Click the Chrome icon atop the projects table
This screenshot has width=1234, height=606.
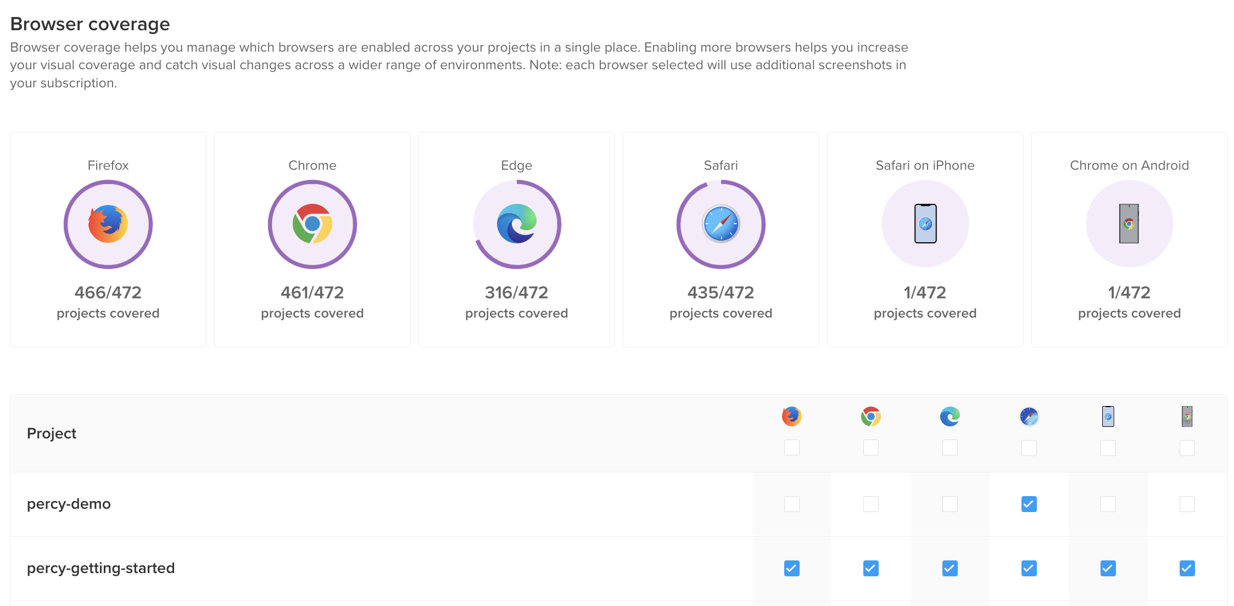pyautogui.click(x=870, y=416)
